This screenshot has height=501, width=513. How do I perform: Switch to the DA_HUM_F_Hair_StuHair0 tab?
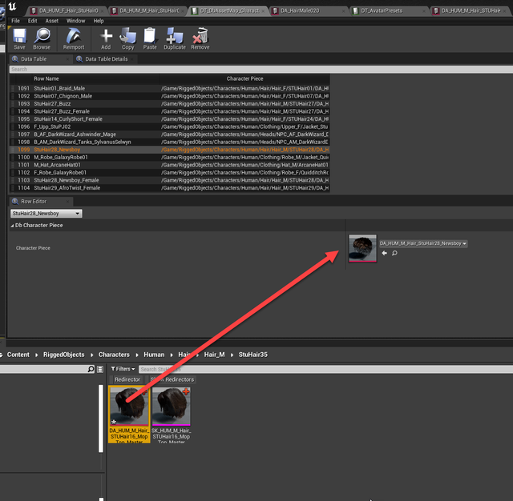[x=67, y=10]
